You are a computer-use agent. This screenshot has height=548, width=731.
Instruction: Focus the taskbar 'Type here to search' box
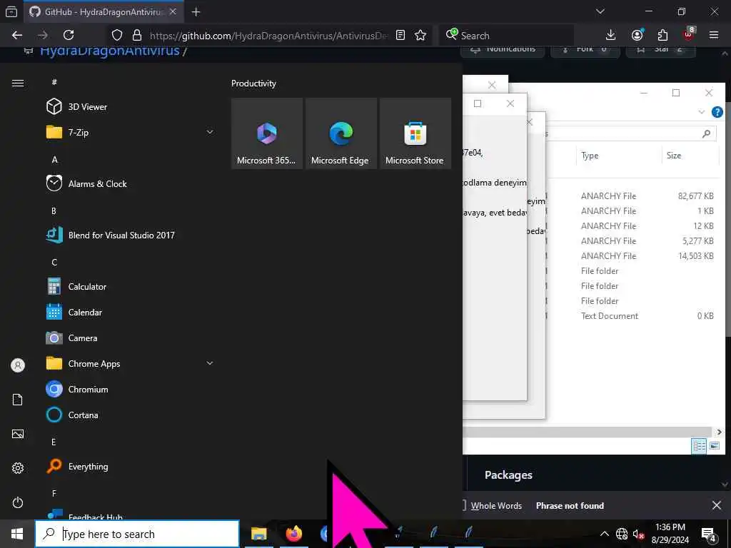tap(138, 534)
